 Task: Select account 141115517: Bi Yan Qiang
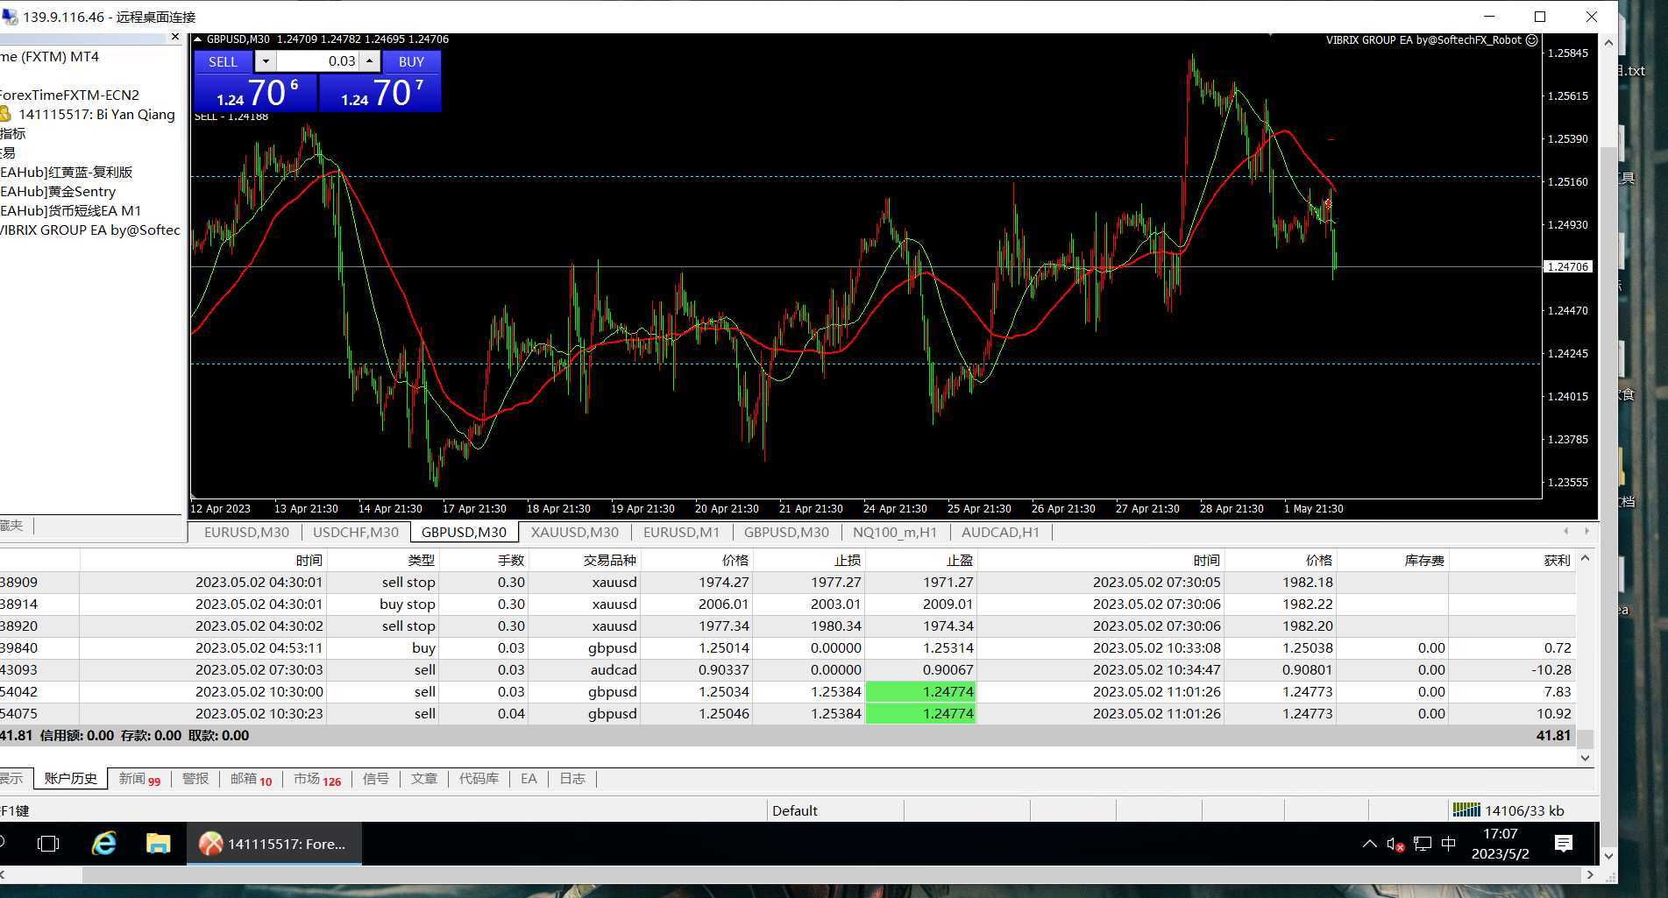pos(96,115)
